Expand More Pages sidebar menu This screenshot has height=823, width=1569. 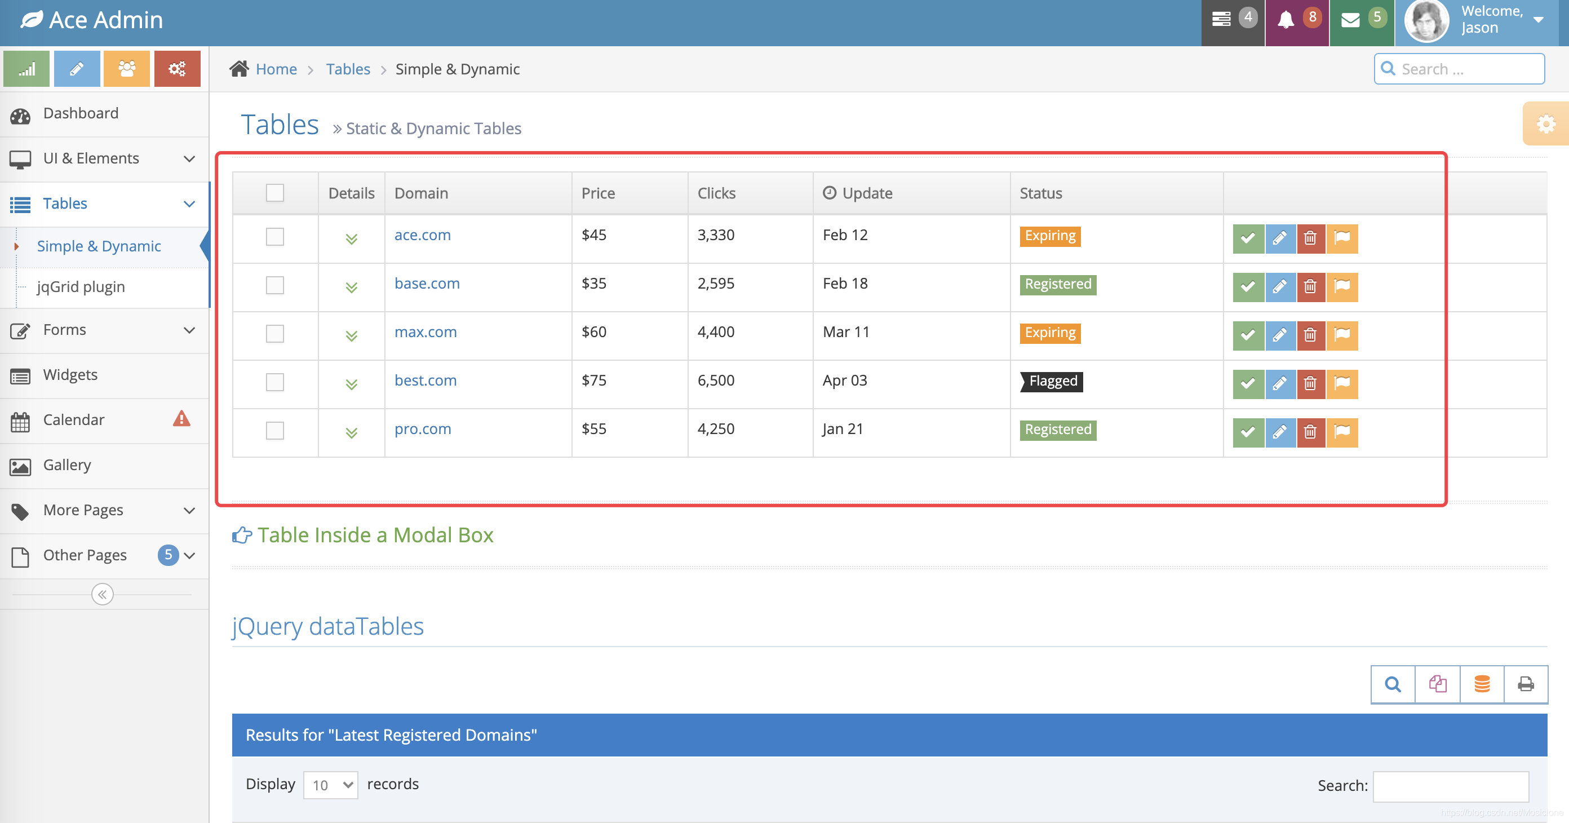tap(104, 511)
